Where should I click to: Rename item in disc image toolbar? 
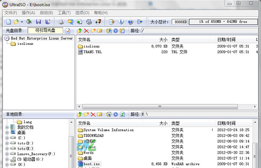(x=100, y=30)
